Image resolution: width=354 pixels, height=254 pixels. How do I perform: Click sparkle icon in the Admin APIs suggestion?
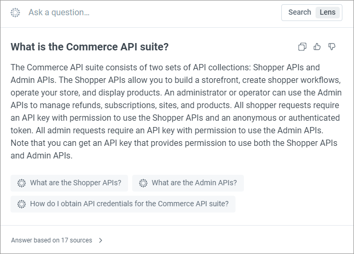coord(143,183)
